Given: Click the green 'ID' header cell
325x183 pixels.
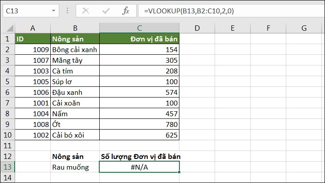Looking at the screenshot, I should [x=33, y=39].
